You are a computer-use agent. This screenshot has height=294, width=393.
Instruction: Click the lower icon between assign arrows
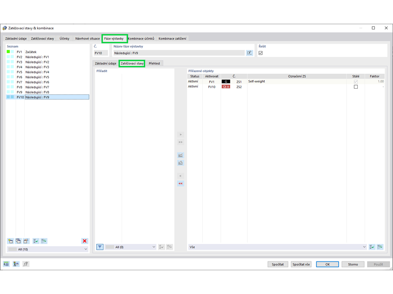pyautogui.click(x=180, y=163)
